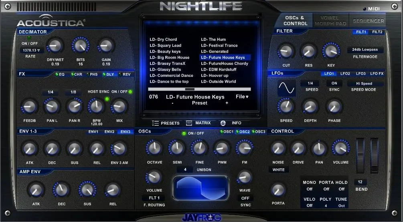The image size is (403, 222).
Task: Open the FLT 1 filter routing selector
Action: click(x=154, y=198)
